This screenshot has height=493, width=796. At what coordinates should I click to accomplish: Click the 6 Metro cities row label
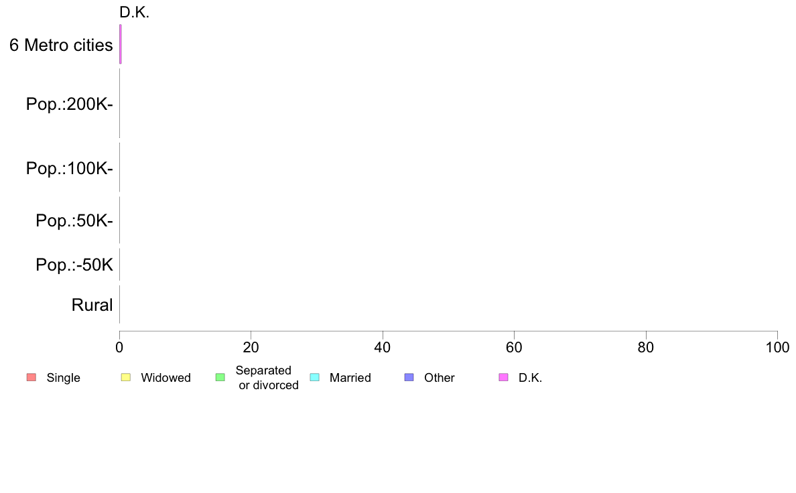pyautogui.click(x=61, y=45)
